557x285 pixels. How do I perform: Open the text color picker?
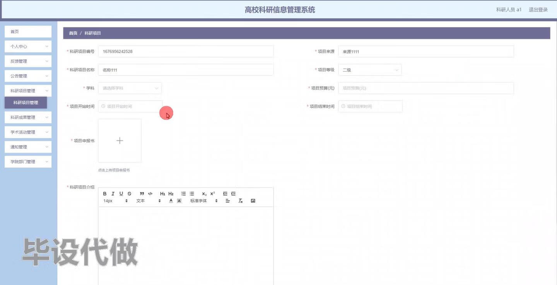click(x=171, y=201)
